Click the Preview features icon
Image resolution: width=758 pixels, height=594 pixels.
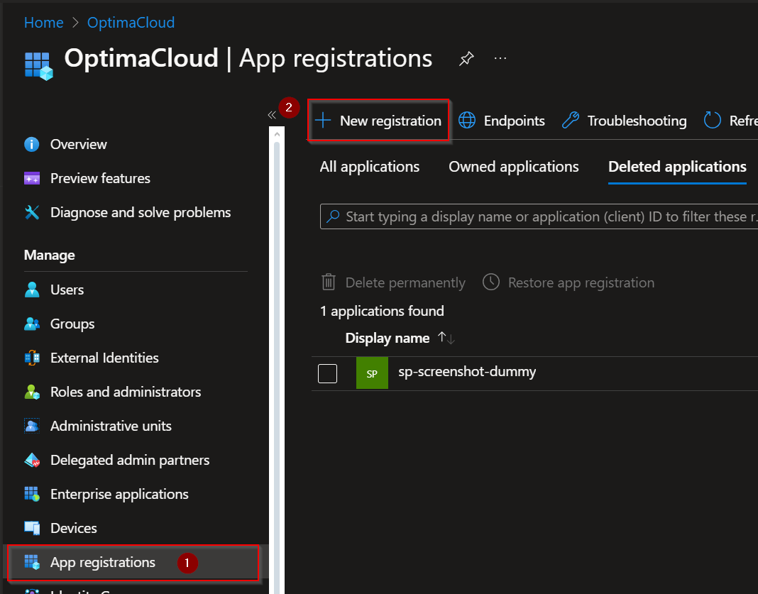coord(32,178)
